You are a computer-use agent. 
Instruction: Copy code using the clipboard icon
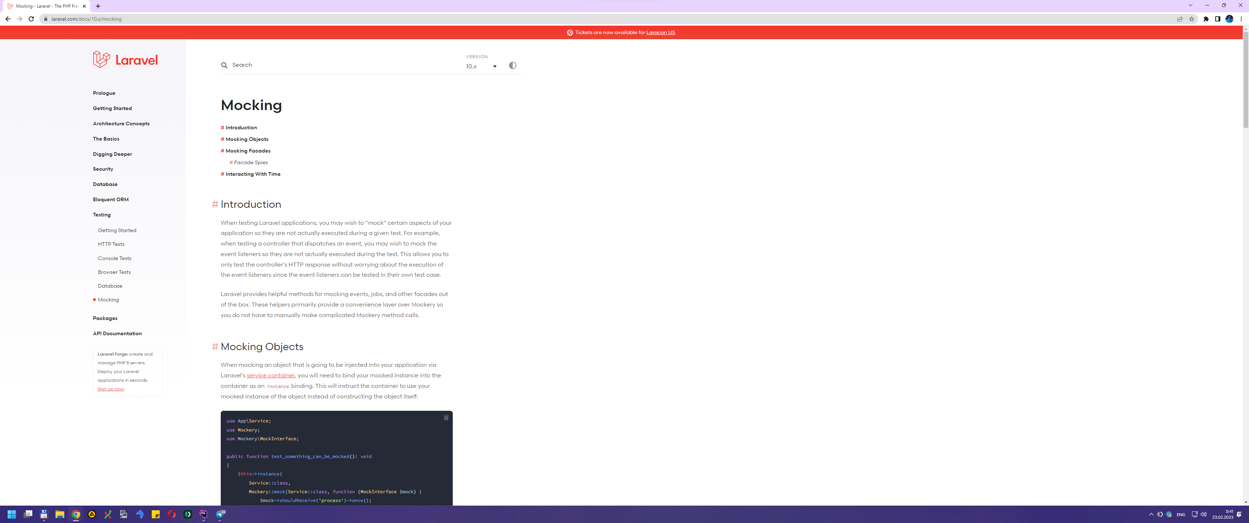pyautogui.click(x=446, y=417)
